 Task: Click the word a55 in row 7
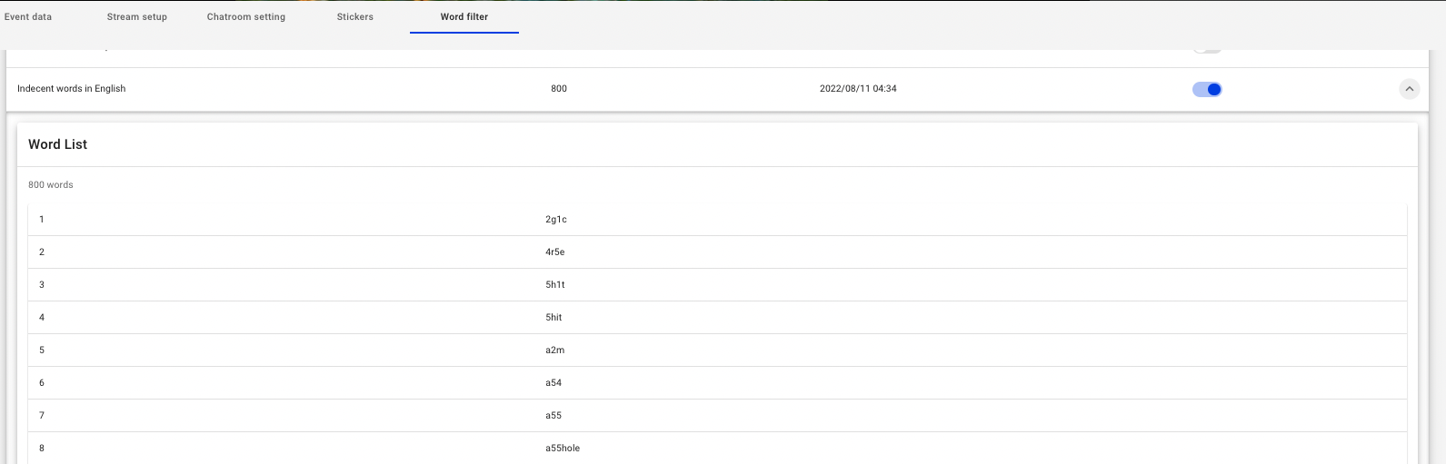pyautogui.click(x=553, y=416)
